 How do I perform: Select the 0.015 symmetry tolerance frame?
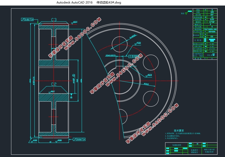coord(133,56)
